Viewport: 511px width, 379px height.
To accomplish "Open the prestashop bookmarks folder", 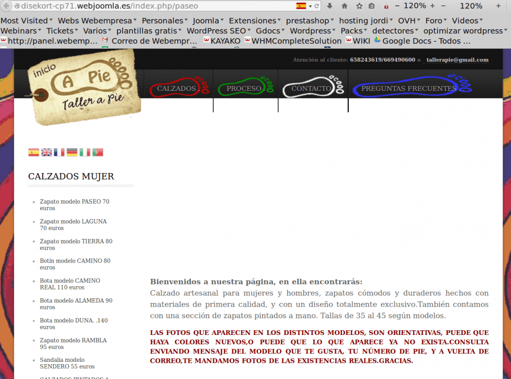I will tap(309, 20).
